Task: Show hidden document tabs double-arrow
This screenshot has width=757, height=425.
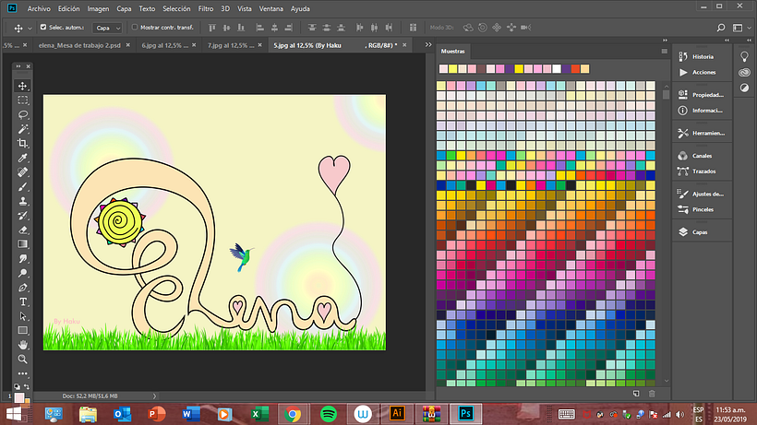Action: point(428,45)
